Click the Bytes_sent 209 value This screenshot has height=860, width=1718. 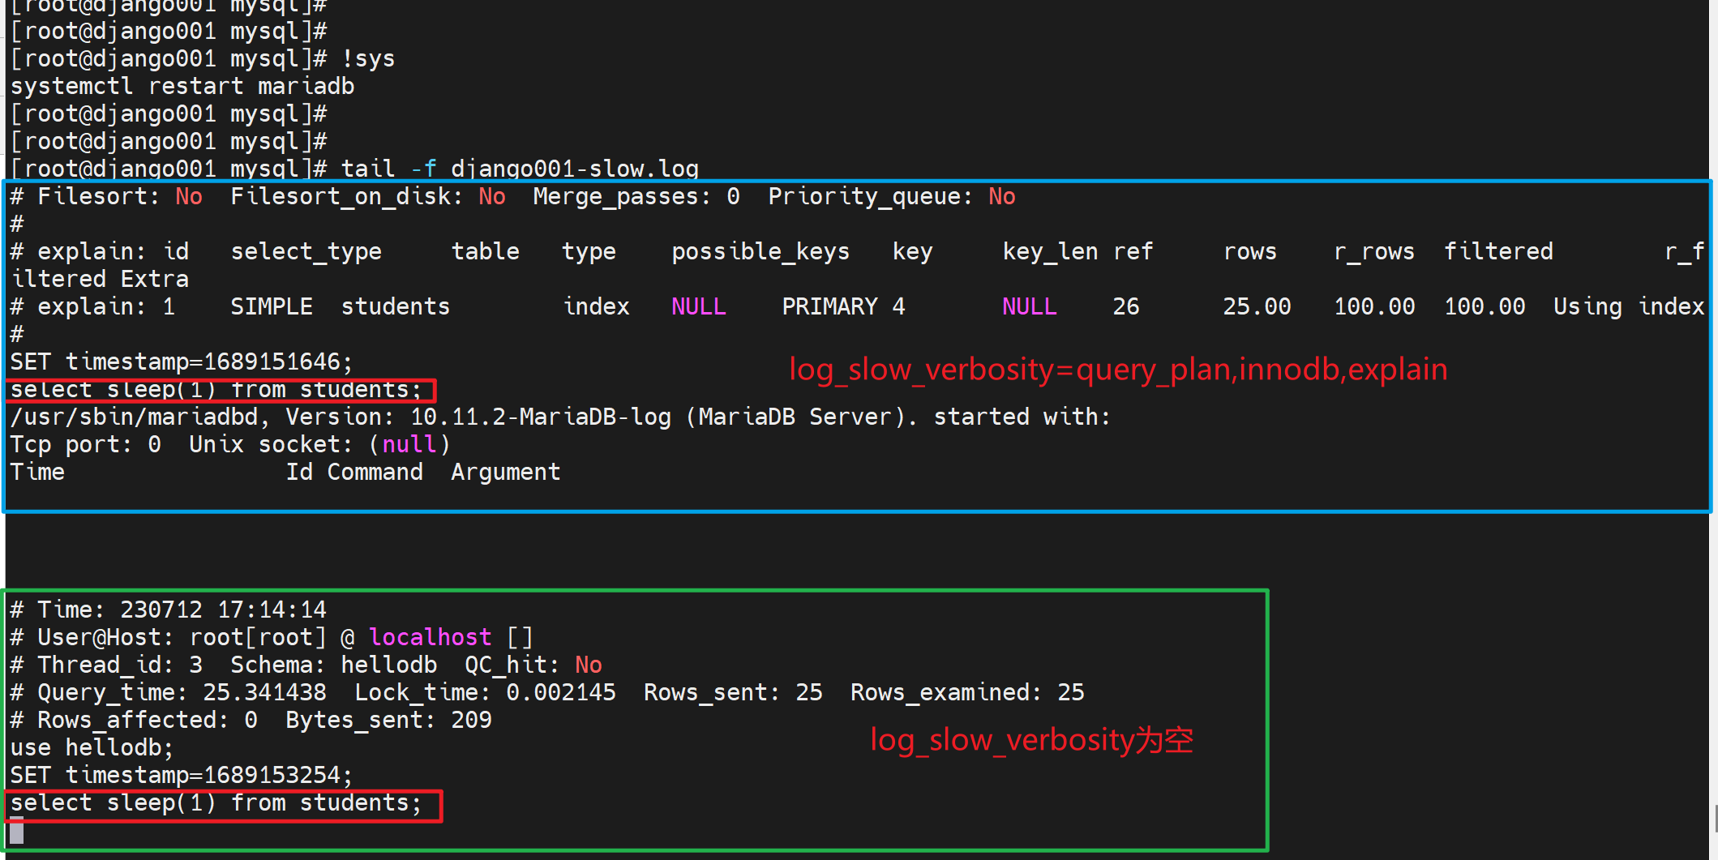tap(471, 720)
